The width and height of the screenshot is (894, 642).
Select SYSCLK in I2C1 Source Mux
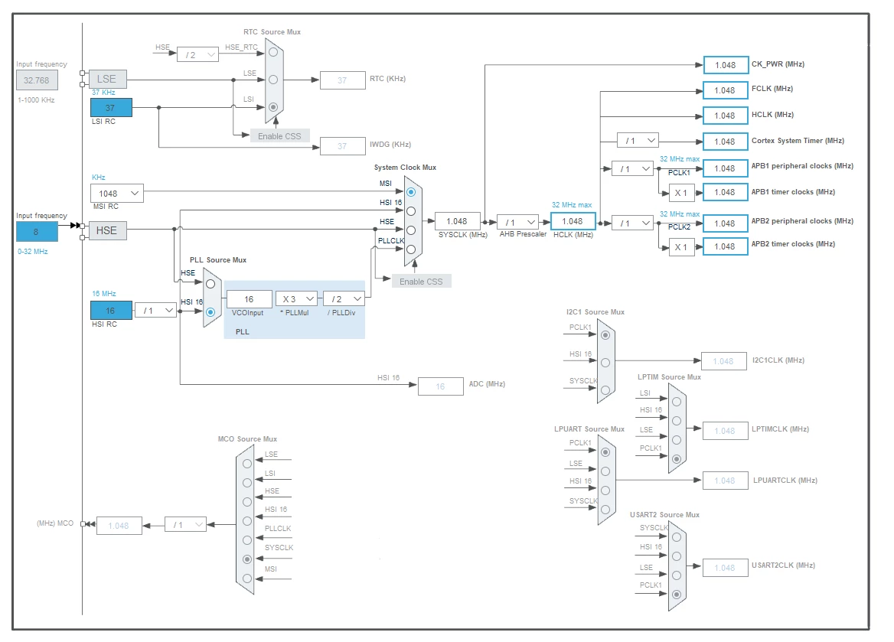(605, 390)
